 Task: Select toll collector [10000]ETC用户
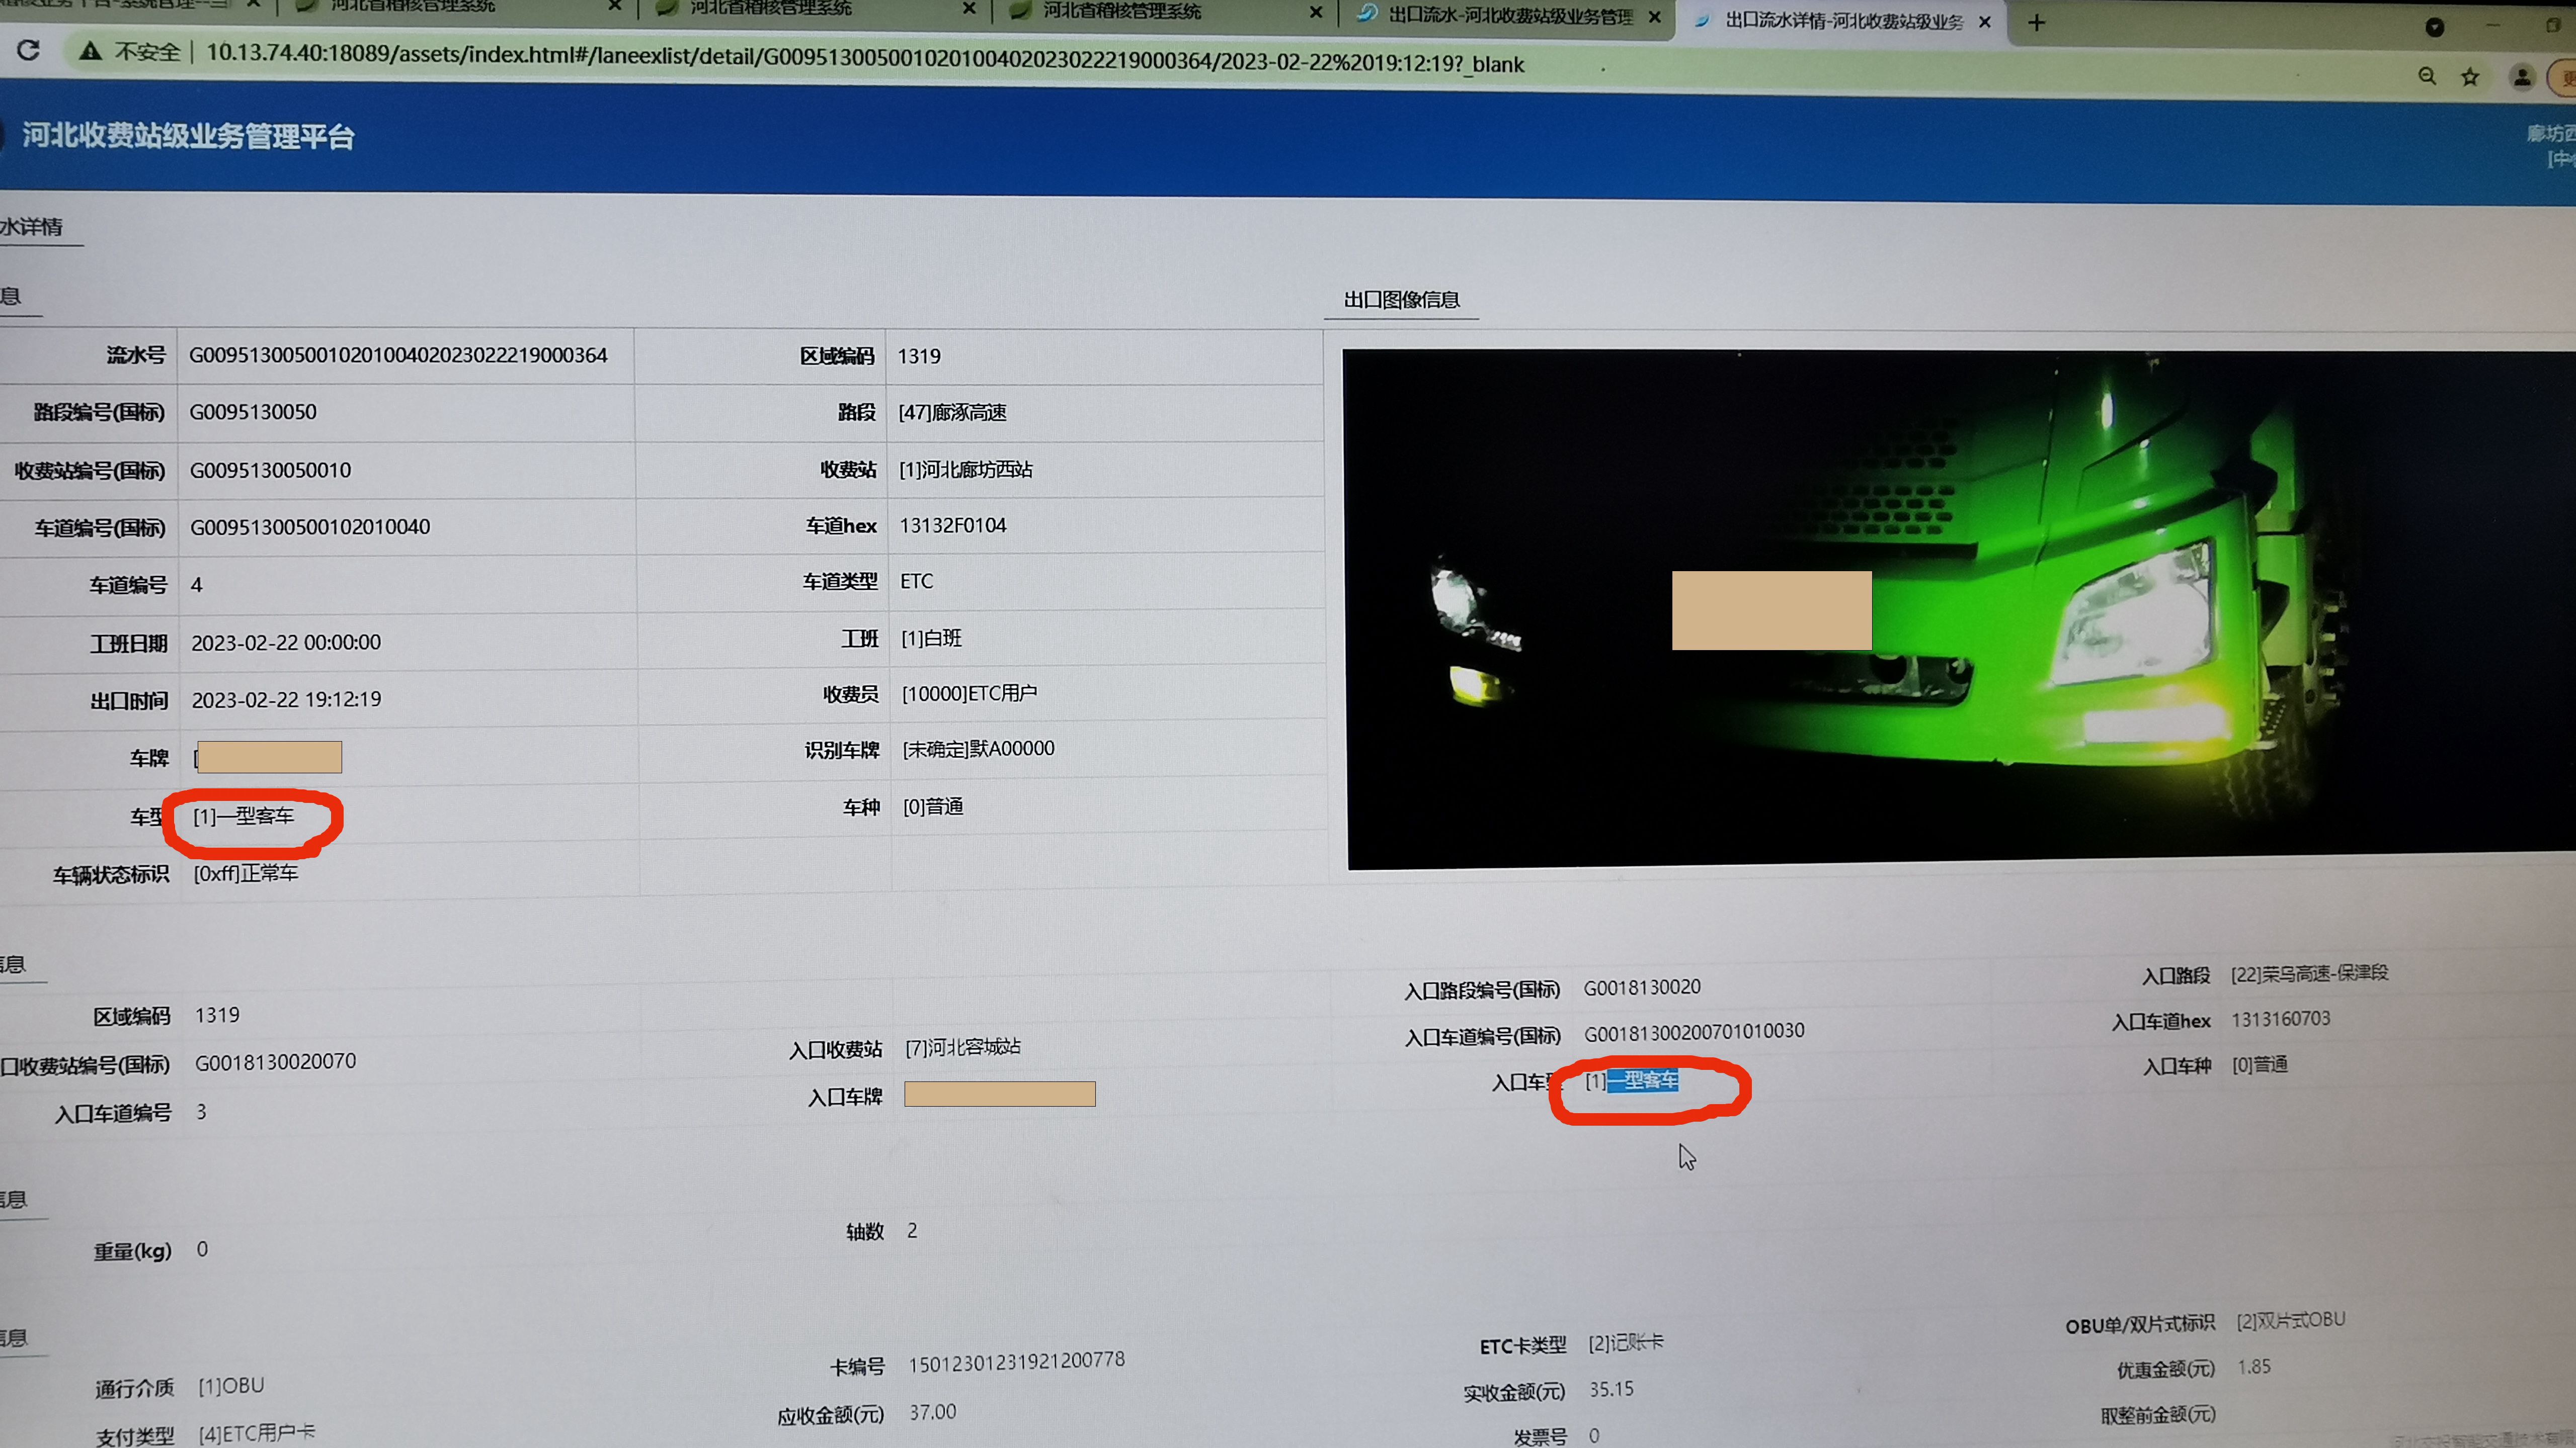click(x=969, y=693)
